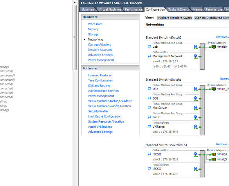Click the globe network icon in Olio row
The height and width of the screenshot is (186, 229).
coord(196,89)
